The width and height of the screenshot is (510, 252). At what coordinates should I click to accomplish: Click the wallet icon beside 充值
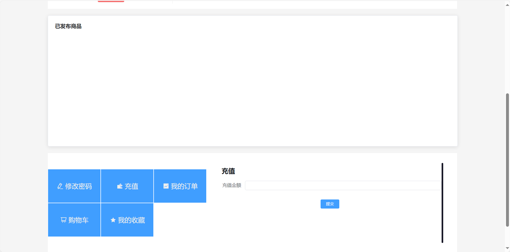tap(120, 186)
